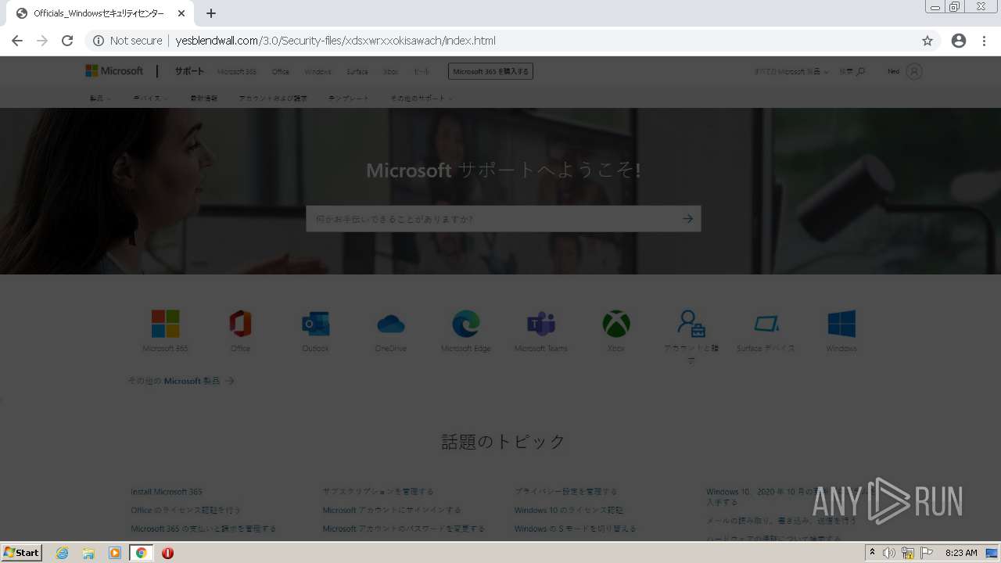Click the header search magnifier
Screen dimensions: 1001x563
pyautogui.click(x=861, y=71)
